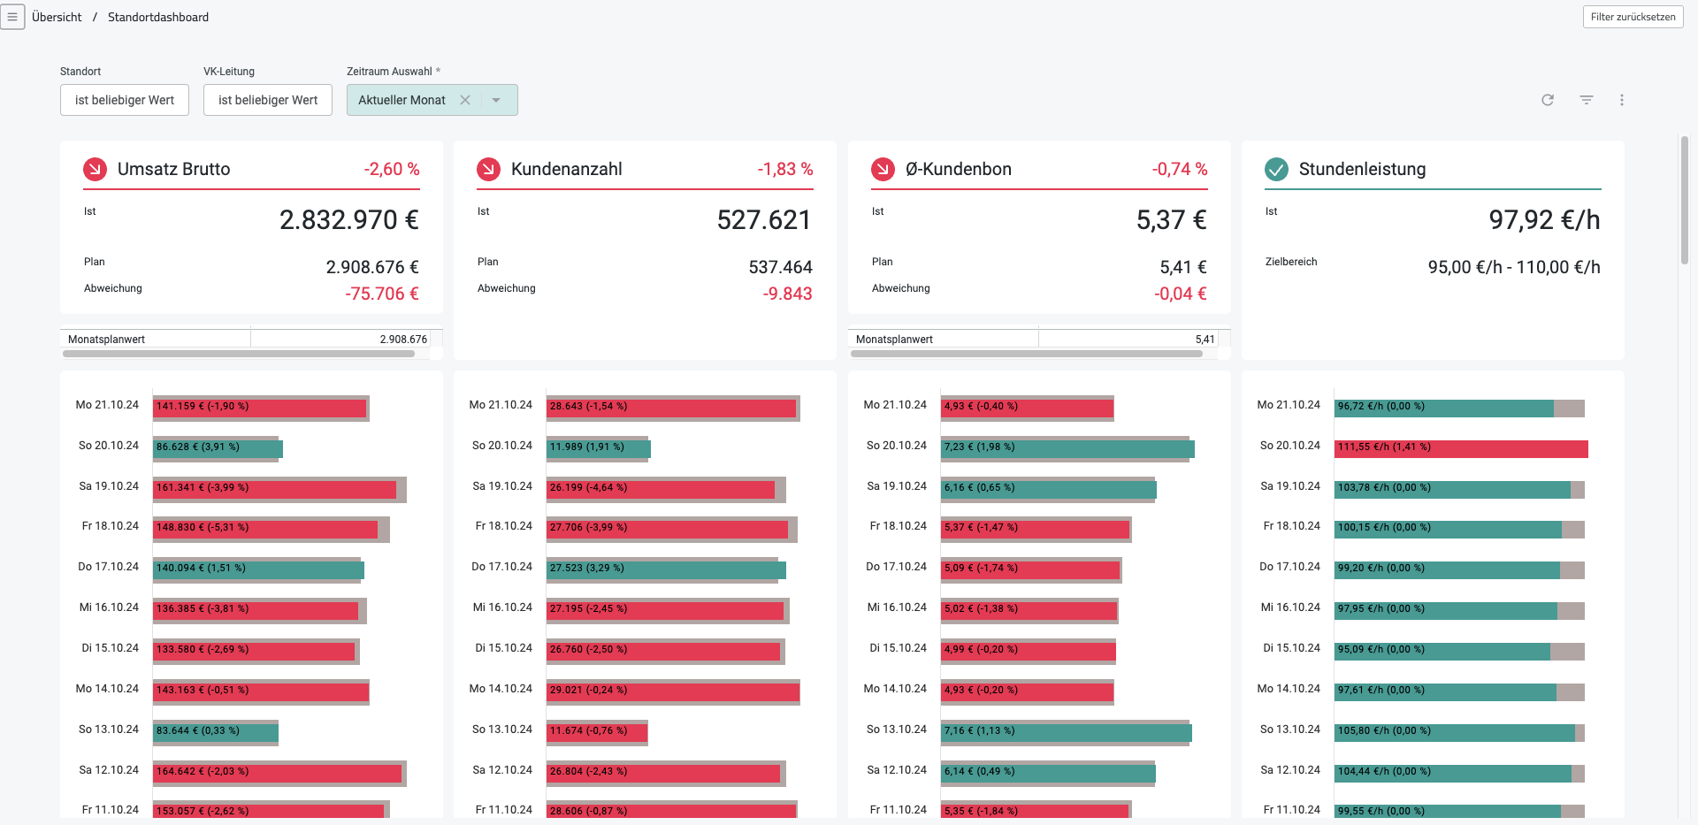Open the hamburger navigation menu
Image resolution: width=1698 pixels, height=825 pixels.
click(12, 17)
